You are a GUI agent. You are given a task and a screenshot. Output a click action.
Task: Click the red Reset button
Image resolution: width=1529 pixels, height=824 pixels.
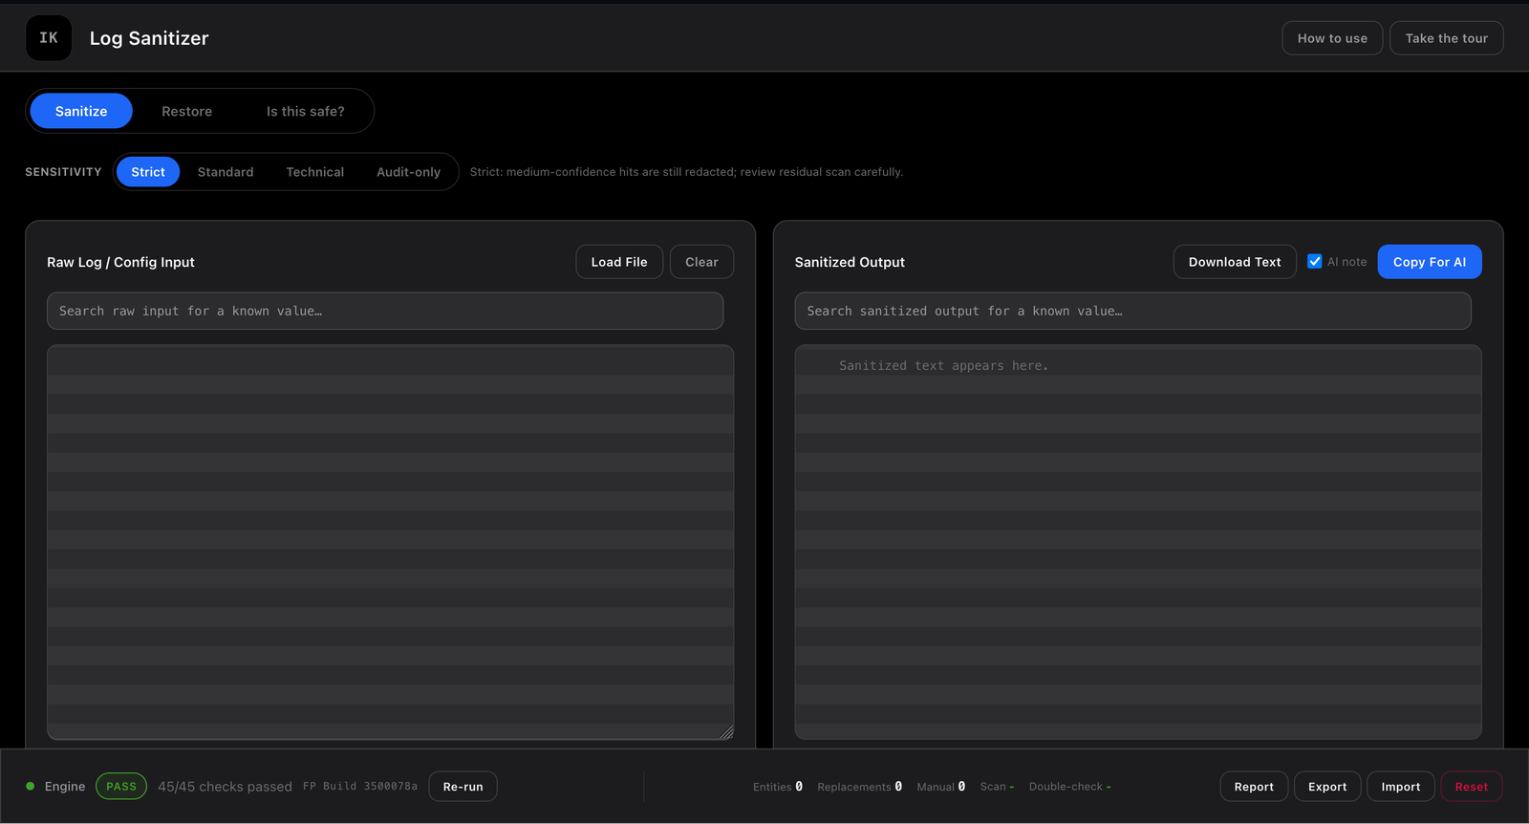(x=1472, y=787)
